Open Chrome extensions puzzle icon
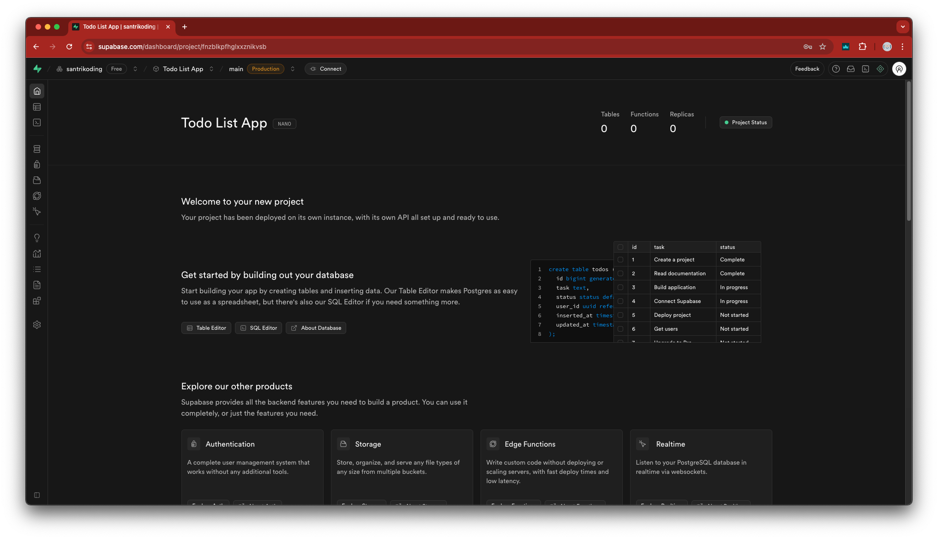The height and width of the screenshot is (539, 938). click(x=862, y=47)
